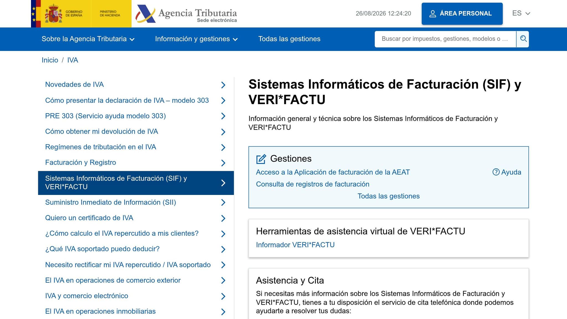Click chevron next to certificado de IVA
This screenshot has width=567, height=319.
click(223, 218)
